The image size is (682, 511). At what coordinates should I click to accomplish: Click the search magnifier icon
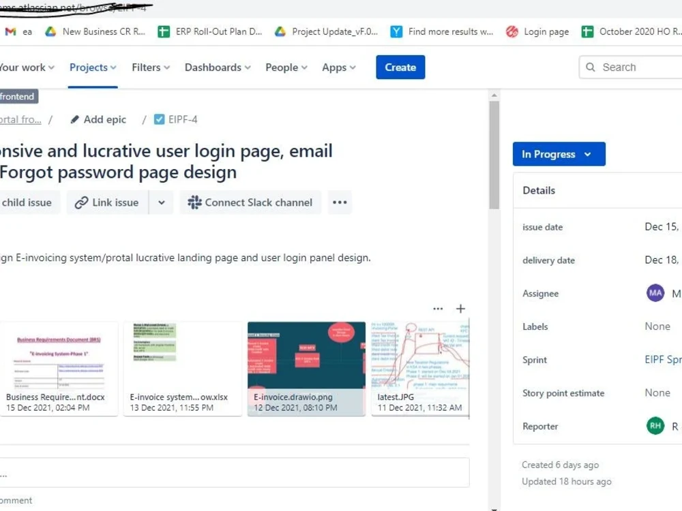pyautogui.click(x=591, y=67)
